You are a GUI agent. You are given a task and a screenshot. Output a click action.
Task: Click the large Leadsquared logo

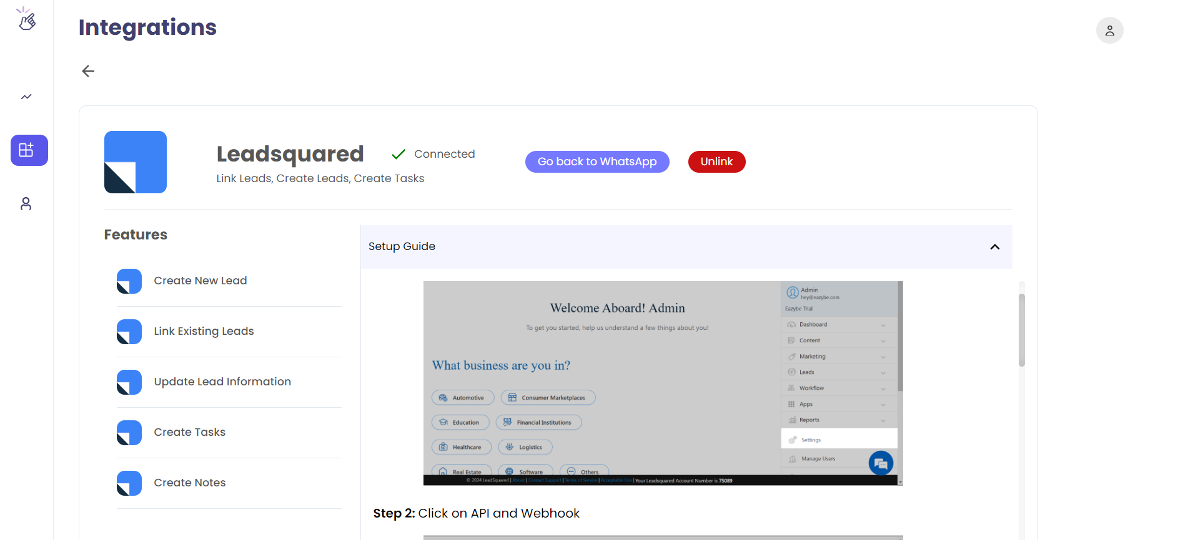[136, 162]
